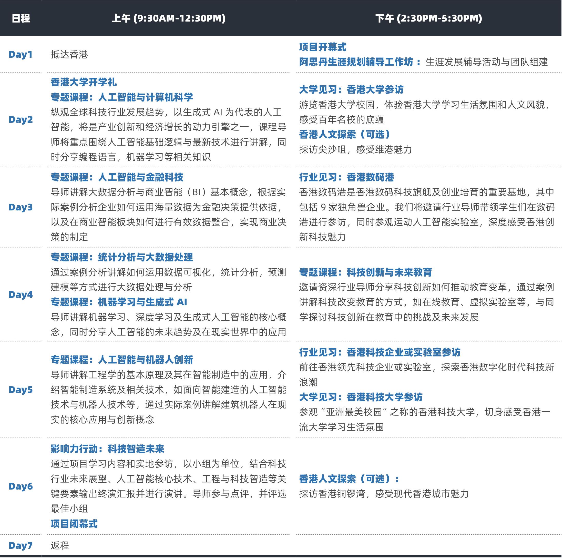Select the Day3 row label
The height and width of the screenshot is (559, 563).
click(x=21, y=207)
